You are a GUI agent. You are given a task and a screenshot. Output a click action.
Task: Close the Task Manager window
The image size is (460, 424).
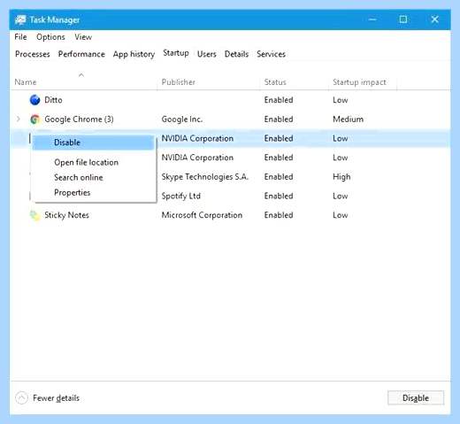(434, 19)
